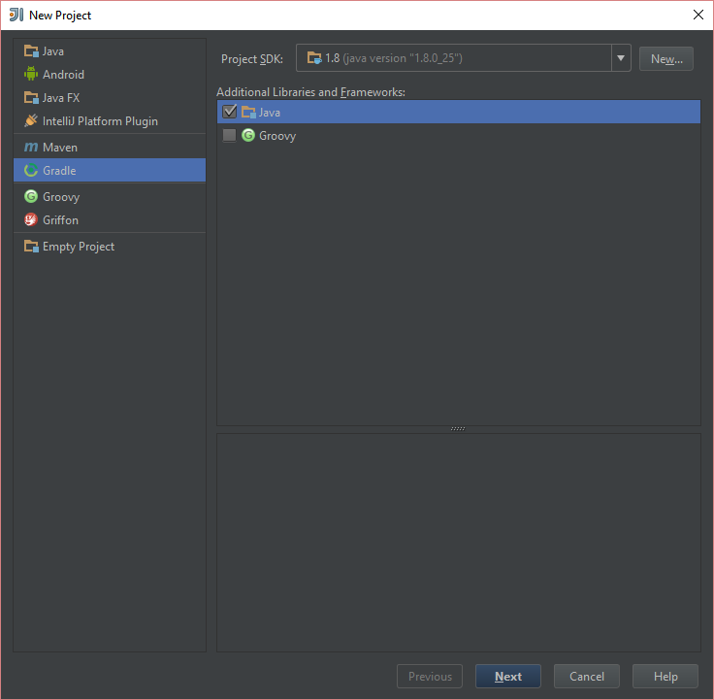Click the Cancel button
The width and height of the screenshot is (714, 700).
pos(587,677)
